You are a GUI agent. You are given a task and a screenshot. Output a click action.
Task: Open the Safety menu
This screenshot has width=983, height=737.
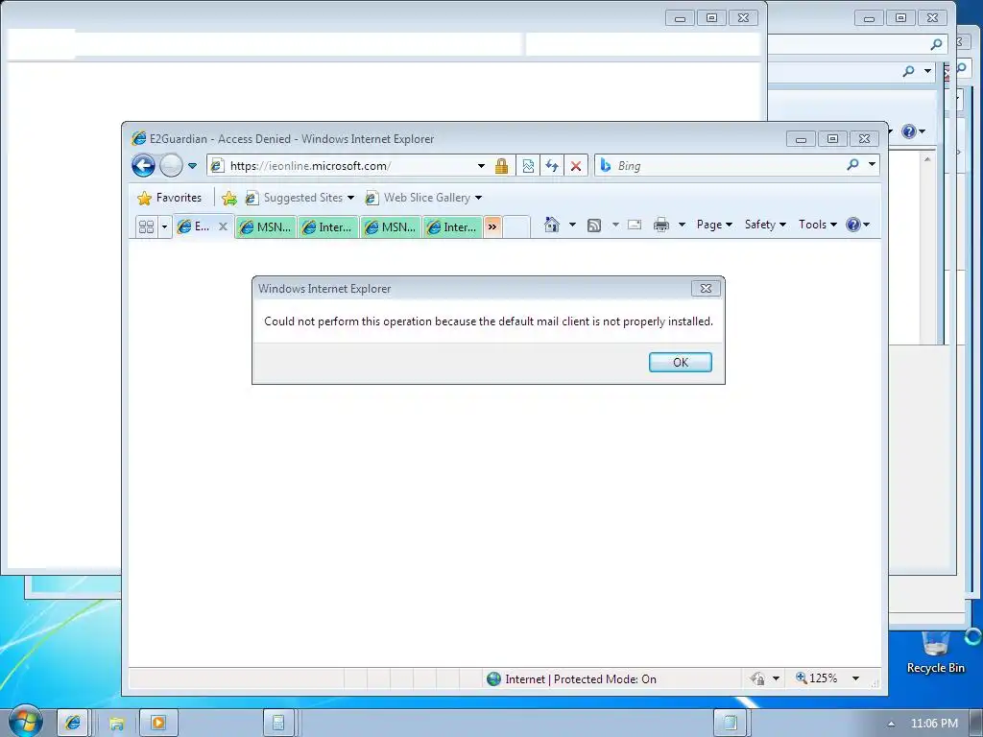coord(765,225)
